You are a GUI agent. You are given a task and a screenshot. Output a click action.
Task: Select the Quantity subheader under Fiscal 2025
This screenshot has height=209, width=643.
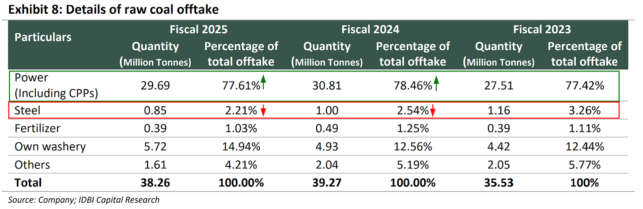[x=156, y=54]
